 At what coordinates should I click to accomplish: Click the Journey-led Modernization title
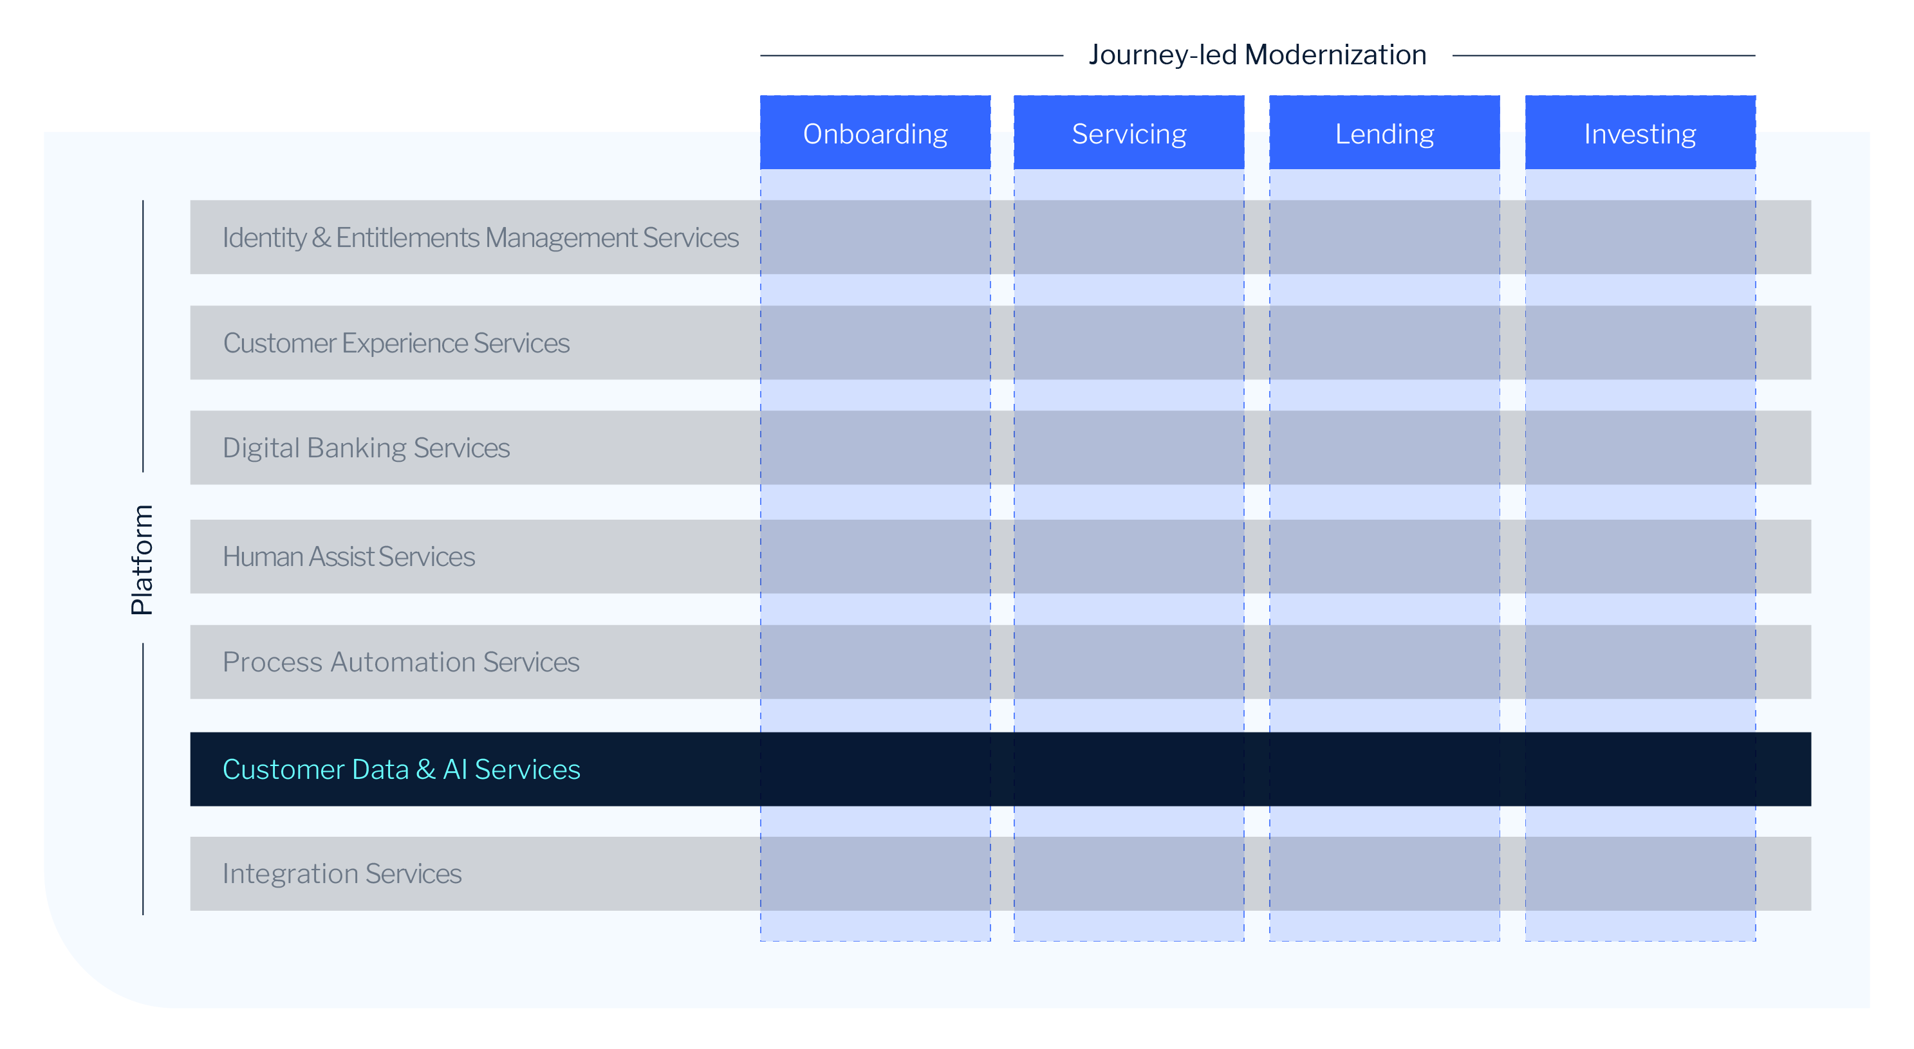1257,55
